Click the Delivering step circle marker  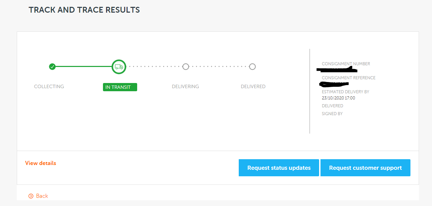[186, 67]
